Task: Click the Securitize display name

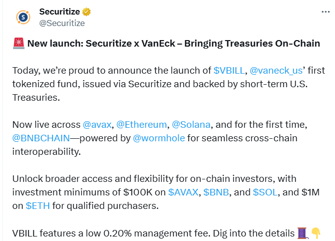Action: tap(61, 12)
